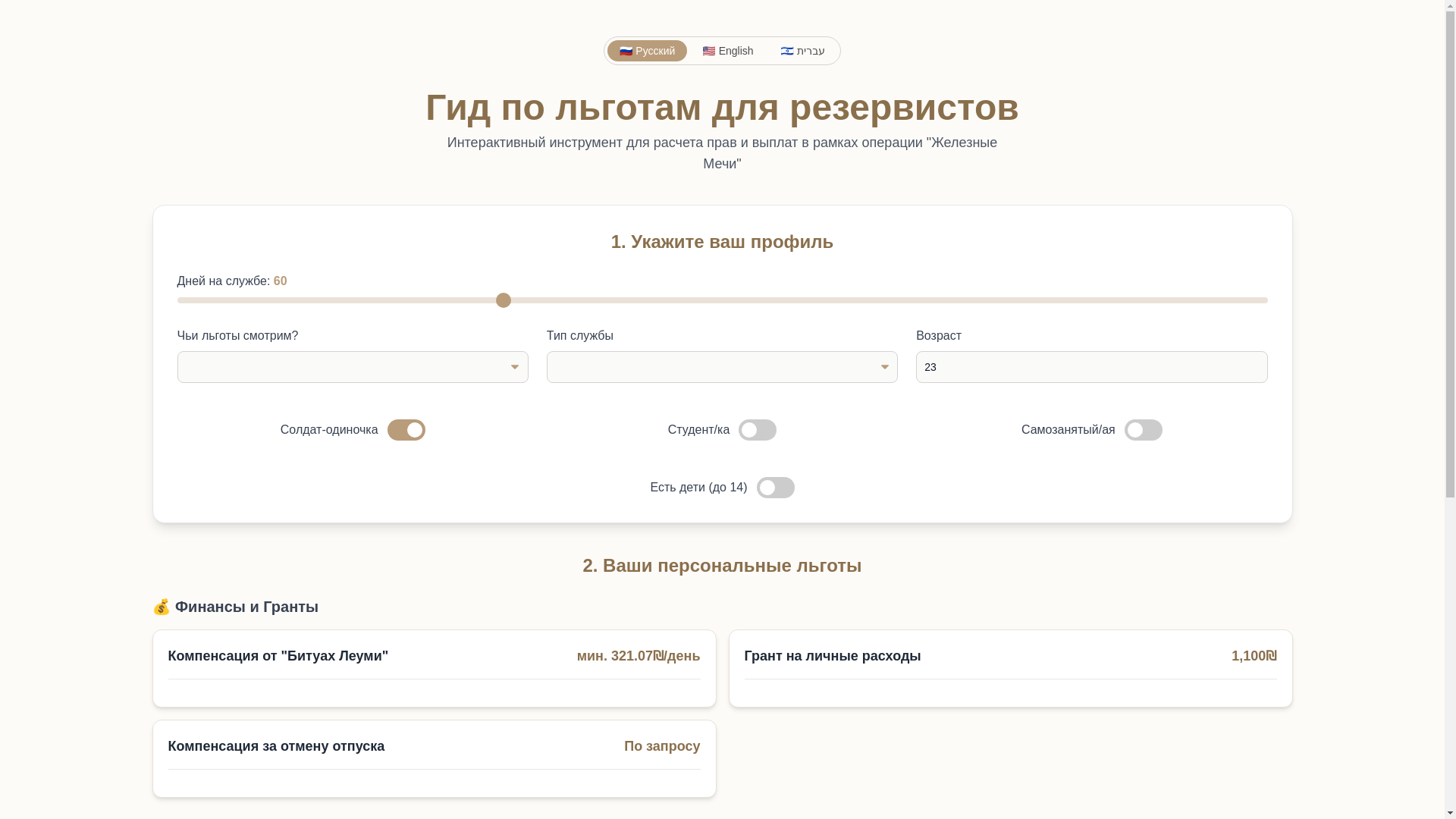Click the 'Возраст' input field

[1091, 367]
